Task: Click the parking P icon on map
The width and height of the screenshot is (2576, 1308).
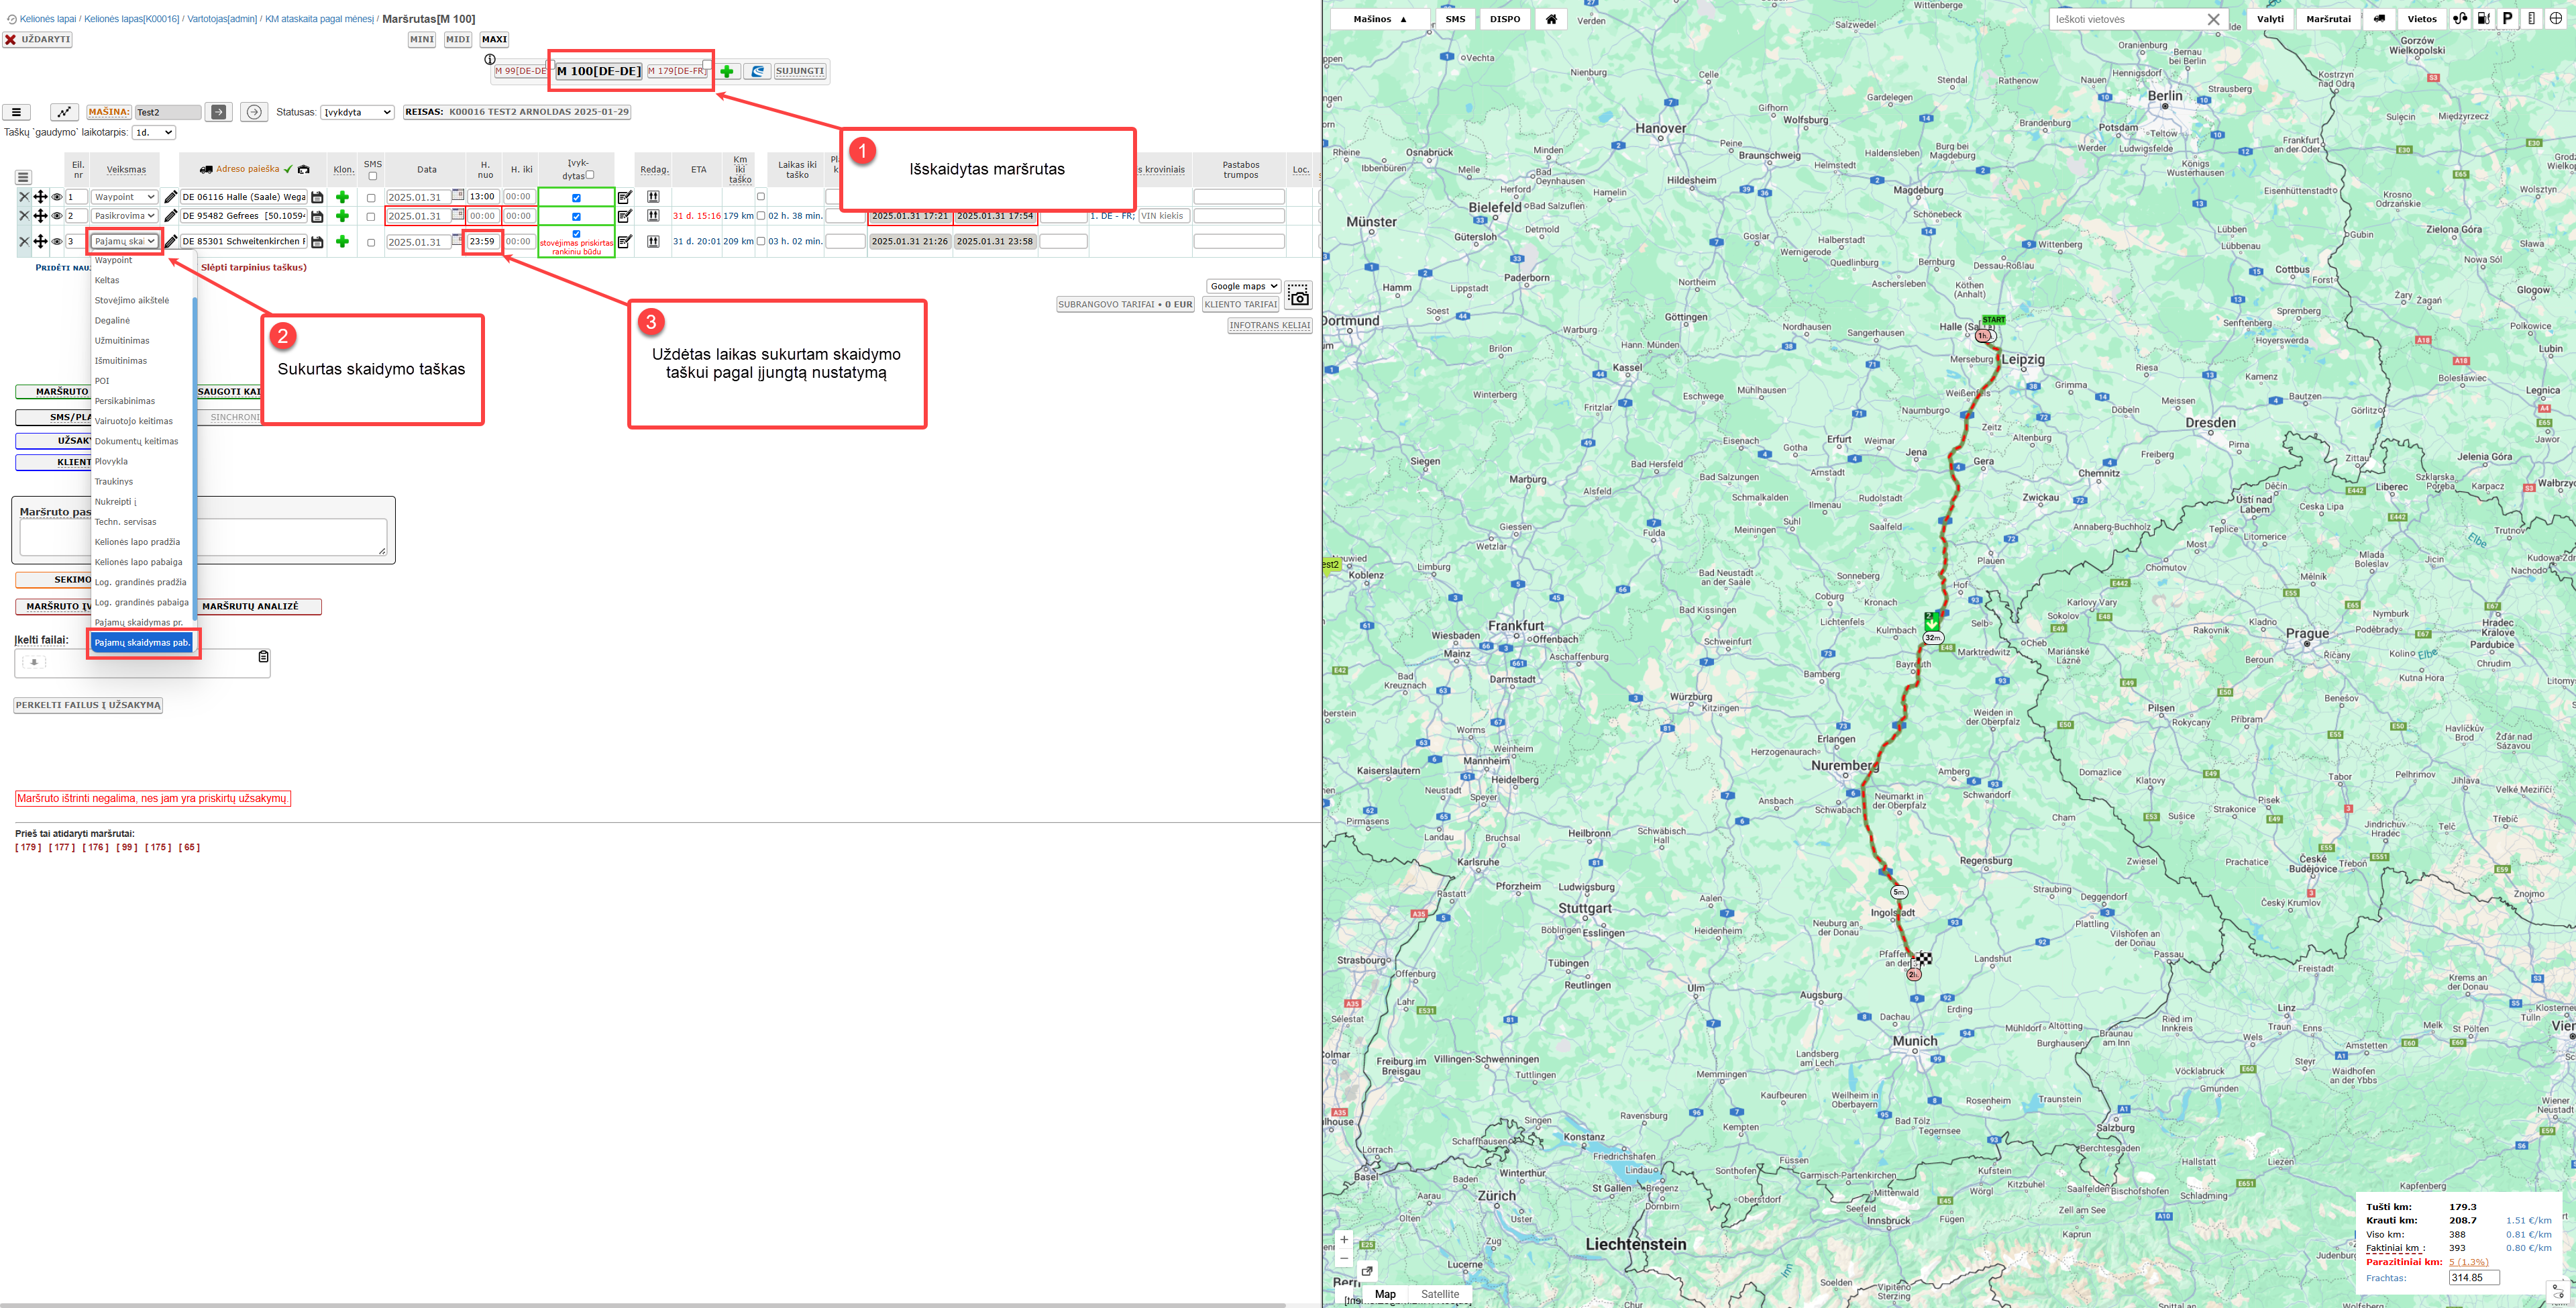Action: tap(2507, 19)
